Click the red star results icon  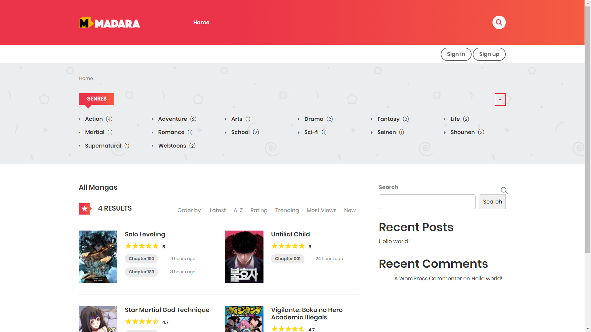coord(85,209)
